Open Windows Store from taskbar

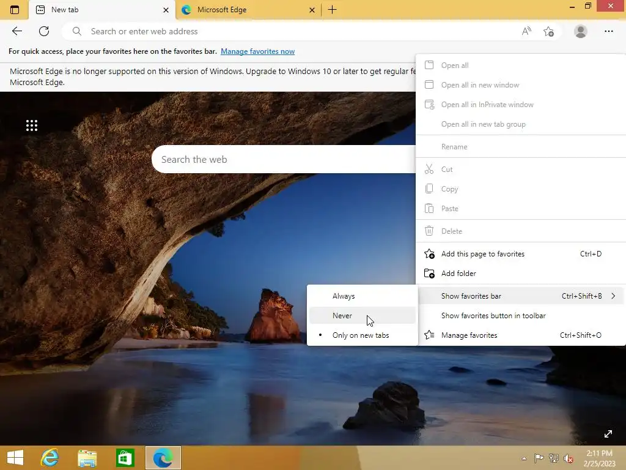point(125,458)
